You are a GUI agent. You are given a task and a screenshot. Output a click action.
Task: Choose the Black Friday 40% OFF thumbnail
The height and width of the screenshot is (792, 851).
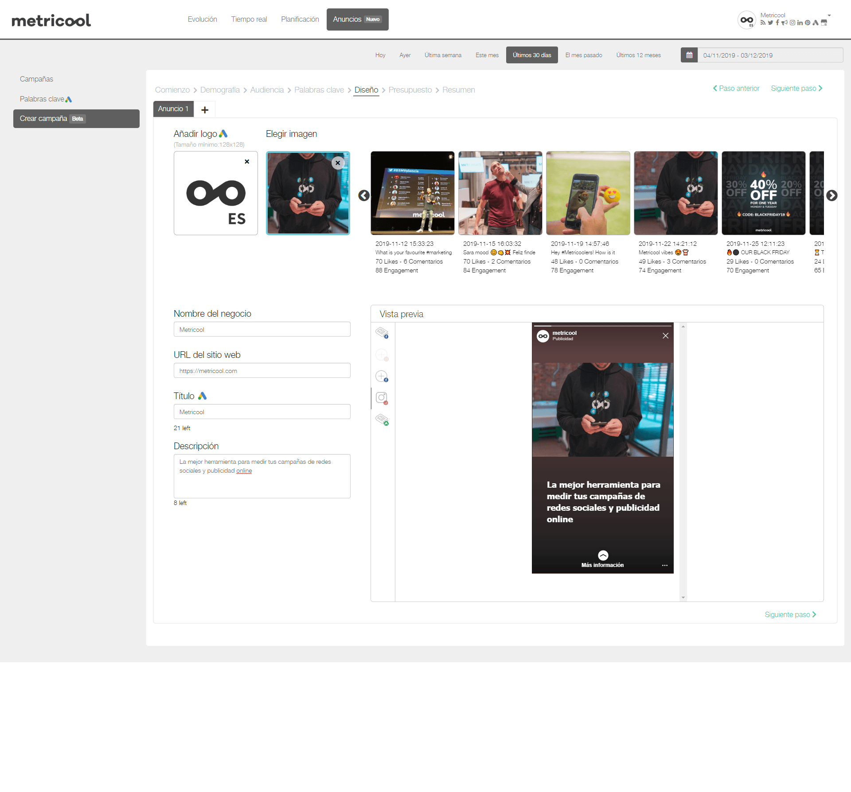tap(764, 193)
